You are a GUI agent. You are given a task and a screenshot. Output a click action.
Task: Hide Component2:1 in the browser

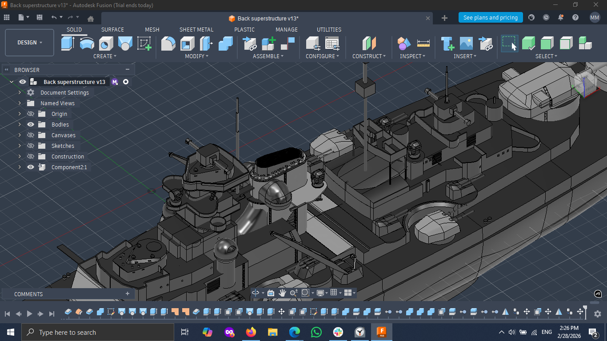(x=31, y=167)
